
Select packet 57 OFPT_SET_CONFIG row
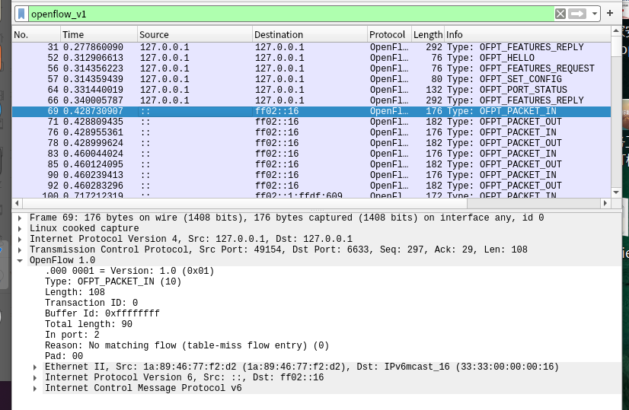click(x=311, y=79)
